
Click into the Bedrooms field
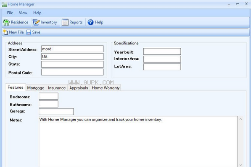(x=48, y=96)
